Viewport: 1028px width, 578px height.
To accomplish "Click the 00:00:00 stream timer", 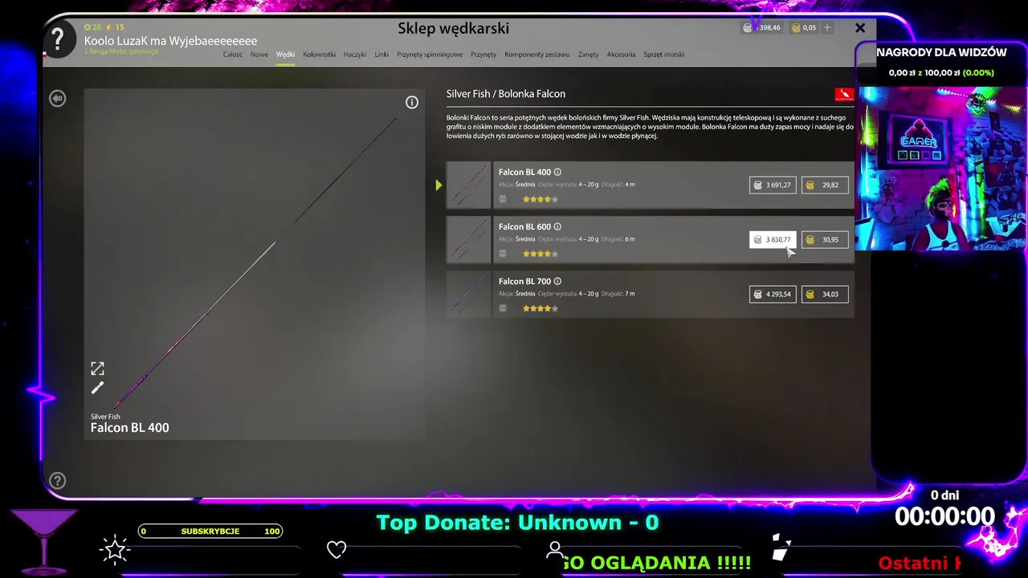I will pyautogui.click(x=945, y=516).
